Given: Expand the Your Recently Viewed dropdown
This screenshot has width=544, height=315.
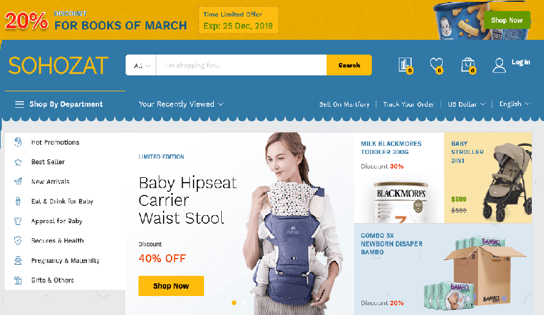Looking at the screenshot, I should [181, 104].
